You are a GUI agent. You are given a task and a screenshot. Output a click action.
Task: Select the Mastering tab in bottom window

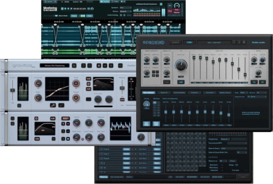pyautogui.click(x=104, y=177)
